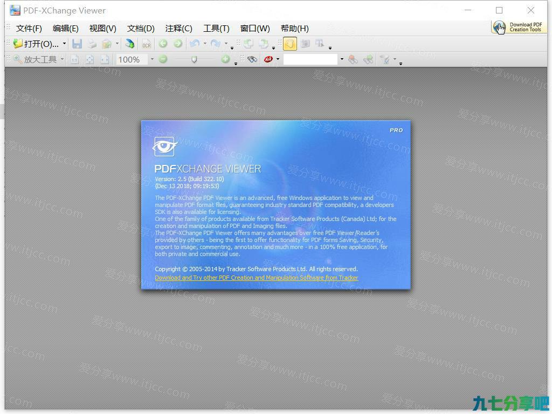The image size is (552, 414).
Task: Click the Open folder icon
Action: (18, 44)
